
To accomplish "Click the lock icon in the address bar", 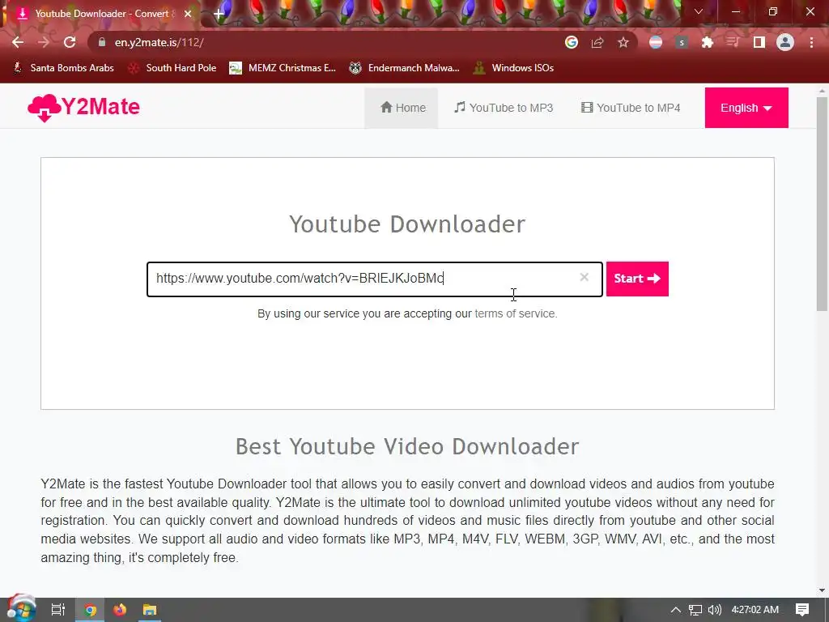I will tap(102, 42).
